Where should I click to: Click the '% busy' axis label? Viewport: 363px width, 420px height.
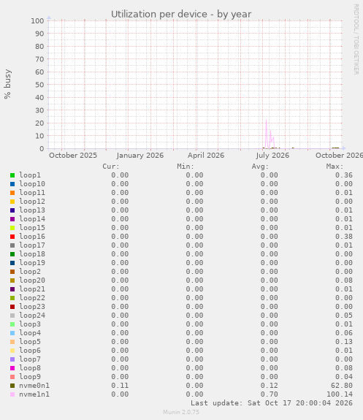(x=7, y=84)
